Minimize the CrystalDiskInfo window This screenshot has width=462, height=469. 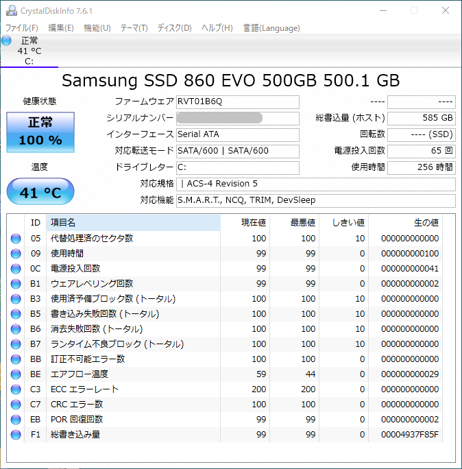tap(383, 11)
